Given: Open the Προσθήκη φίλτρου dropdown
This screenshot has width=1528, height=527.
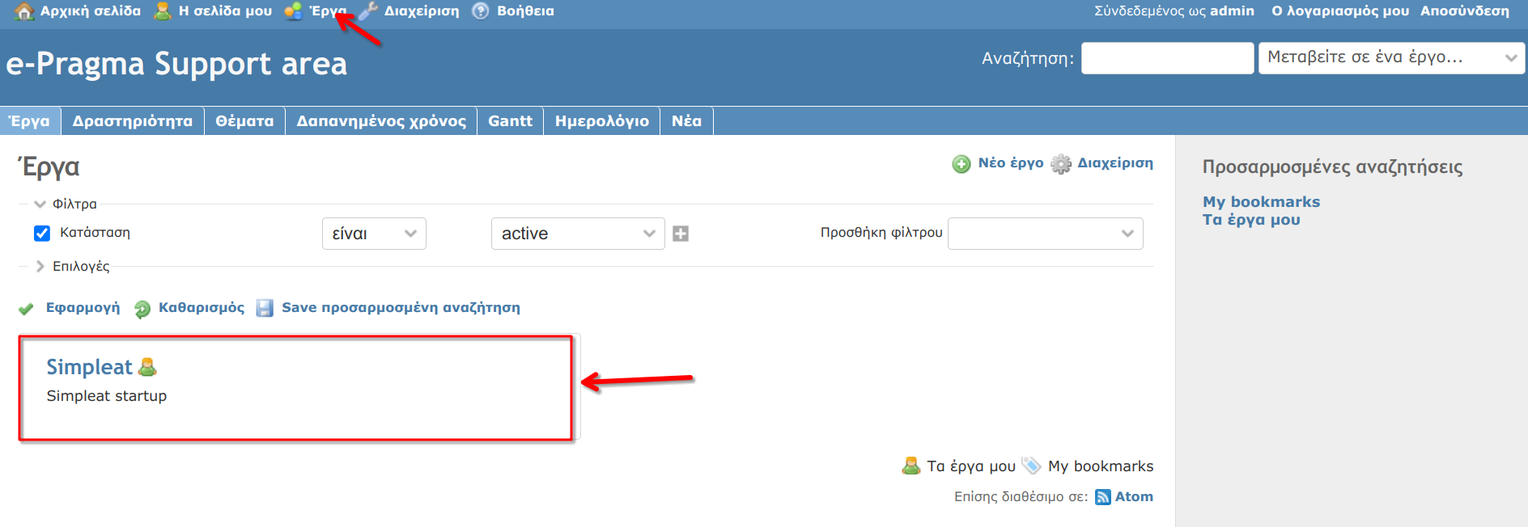Looking at the screenshot, I should [x=1045, y=234].
